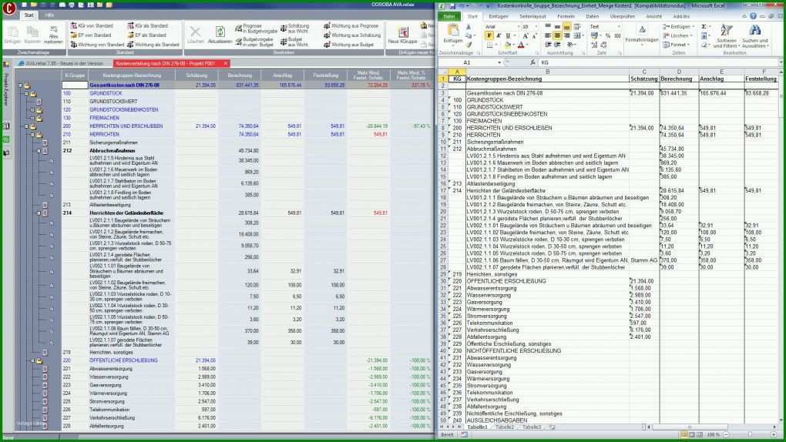Click the Excel function fx icon
The width and height of the screenshot is (786, 442).
532,62
